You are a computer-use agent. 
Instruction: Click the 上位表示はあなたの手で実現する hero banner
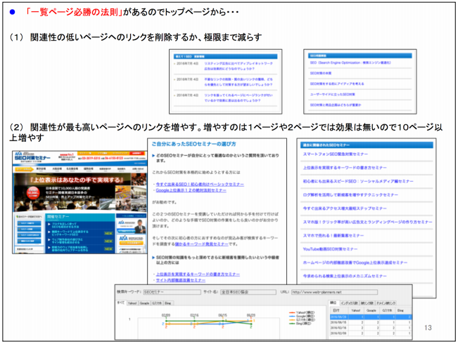(79, 192)
